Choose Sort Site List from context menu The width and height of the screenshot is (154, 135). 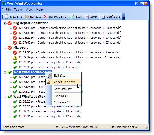click(x=63, y=89)
